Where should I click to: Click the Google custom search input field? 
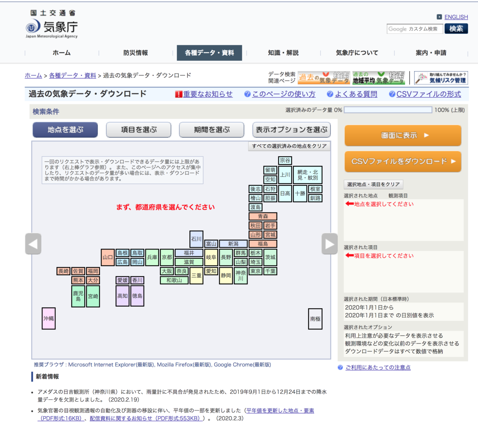point(414,29)
